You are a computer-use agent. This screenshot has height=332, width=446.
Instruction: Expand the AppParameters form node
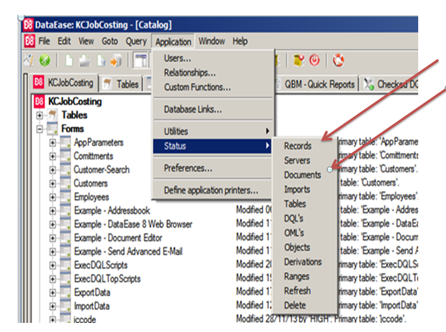pyautogui.click(x=53, y=143)
